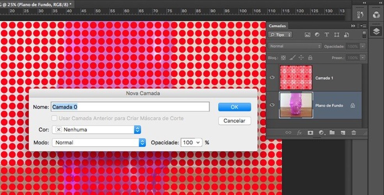The image size is (384, 195).
Task: Check Usar Camada Anterior clipping mask checkbox
Action: [54, 118]
